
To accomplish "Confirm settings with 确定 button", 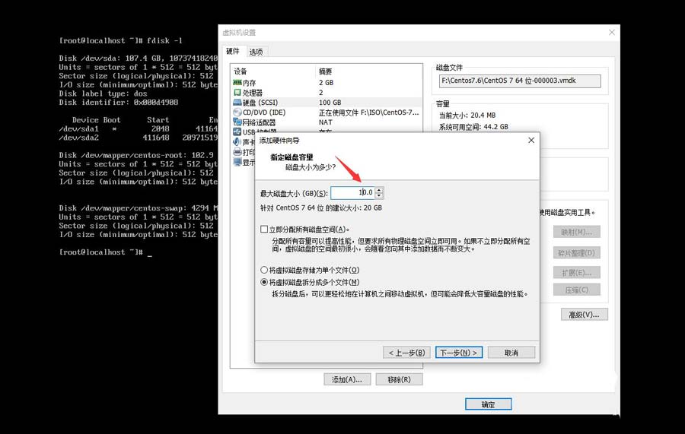I will (x=488, y=404).
